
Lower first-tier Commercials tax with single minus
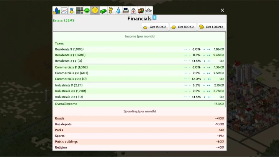[x=189, y=67]
